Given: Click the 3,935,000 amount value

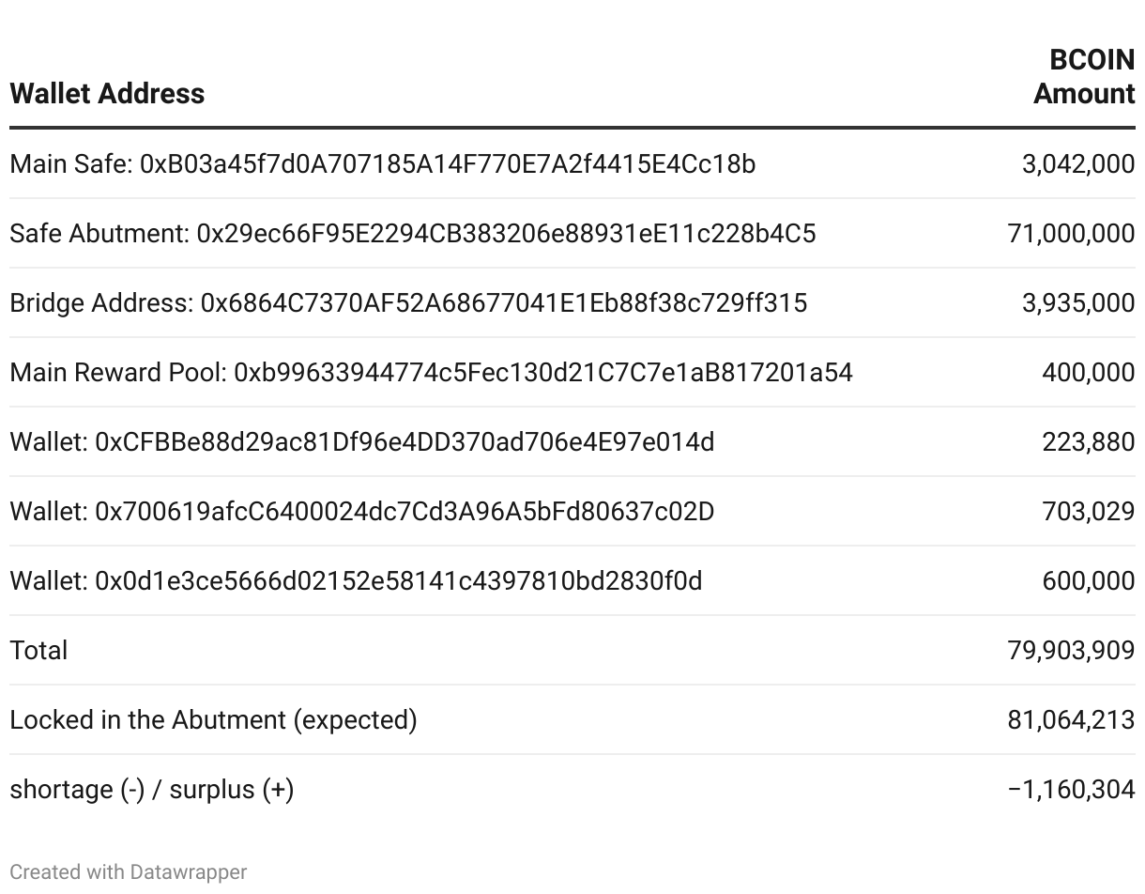Looking at the screenshot, I should (1077, 303).
